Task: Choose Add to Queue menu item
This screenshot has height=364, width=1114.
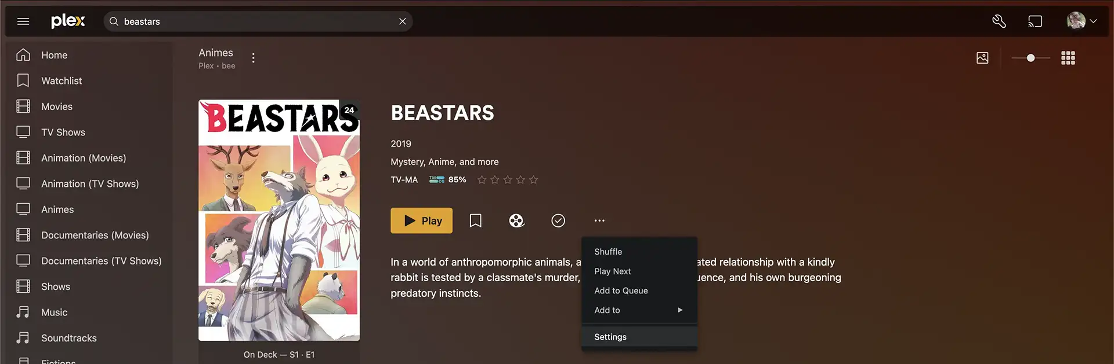Action: 639,291
